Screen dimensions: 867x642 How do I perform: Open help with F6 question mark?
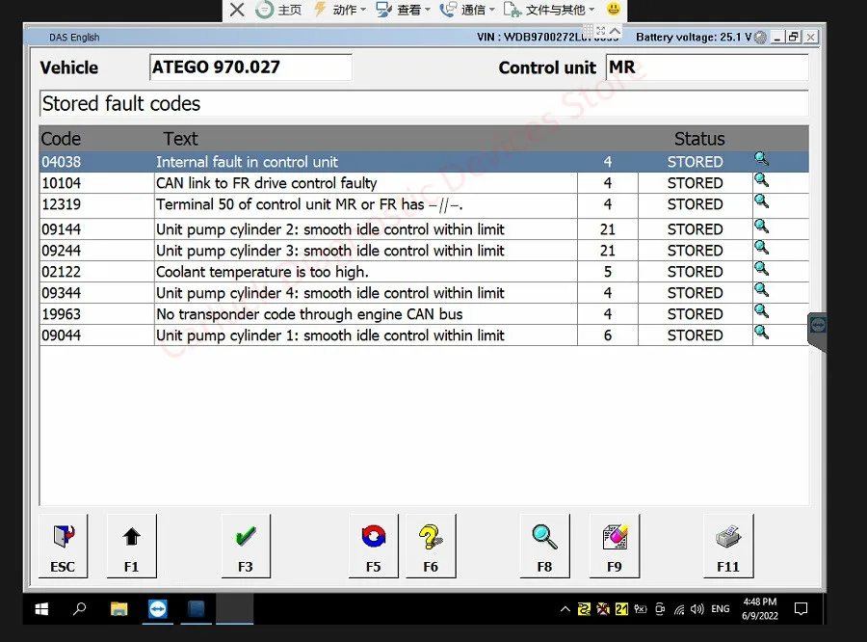pos(431,547)
